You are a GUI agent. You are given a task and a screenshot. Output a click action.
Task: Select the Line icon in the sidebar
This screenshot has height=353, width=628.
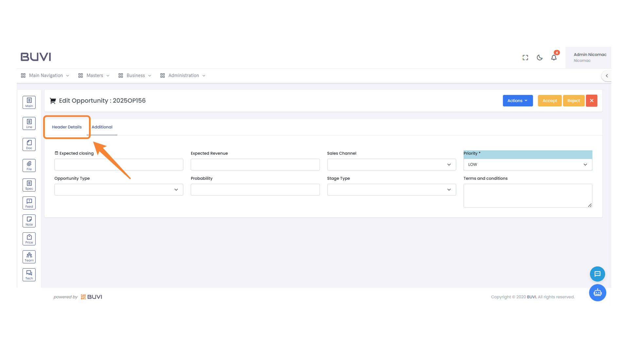pyautogui.click(x=29, y=123)
